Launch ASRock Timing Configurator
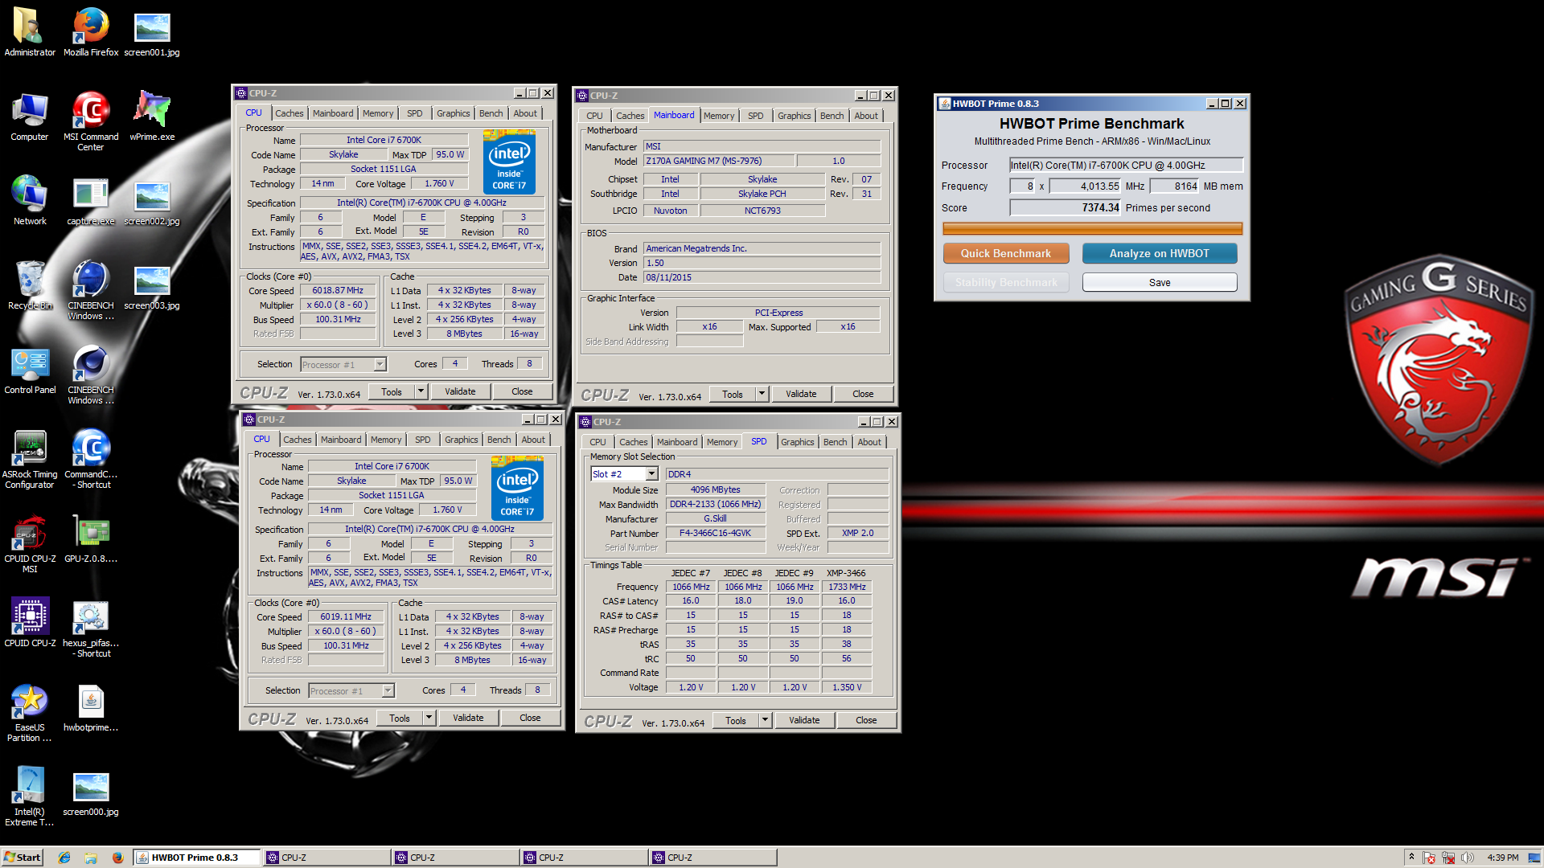Screen dimensions: 1544x868 pyautogui.click(x=30, y=459)
